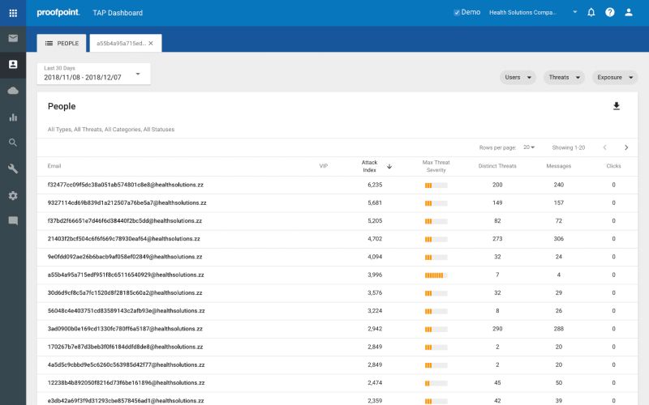
Task: Select the People contact sidebar icon
Action: tap(13, 65)
